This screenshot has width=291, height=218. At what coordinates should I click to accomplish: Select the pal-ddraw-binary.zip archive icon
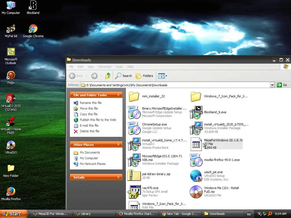[134, 175]
